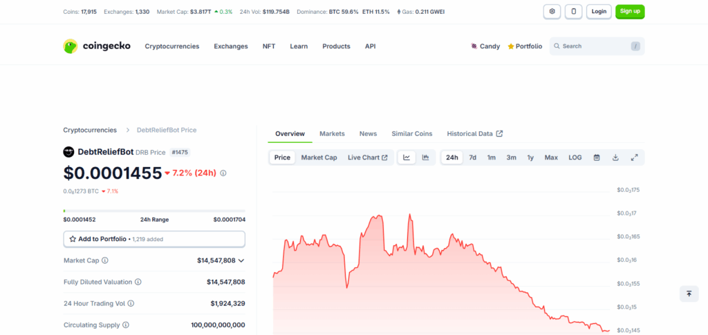This screenshot has width=708, height=335.
Task: Switch to candlestick chart view
Action: click(425, 157)
